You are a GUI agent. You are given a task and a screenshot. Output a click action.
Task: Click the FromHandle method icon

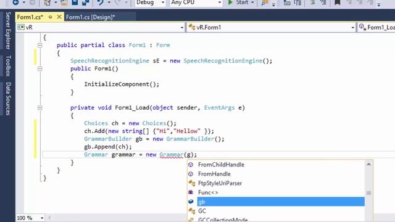tap(191, 174)
